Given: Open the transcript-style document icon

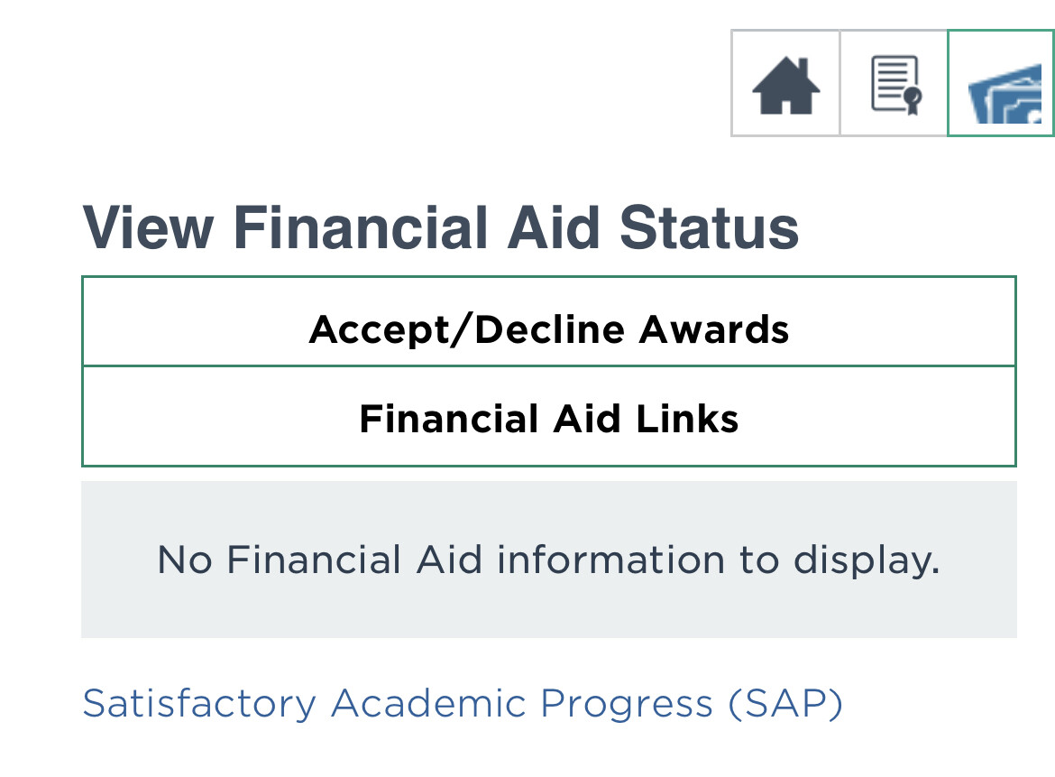Looking at the screenshot, I should (894, 84).
